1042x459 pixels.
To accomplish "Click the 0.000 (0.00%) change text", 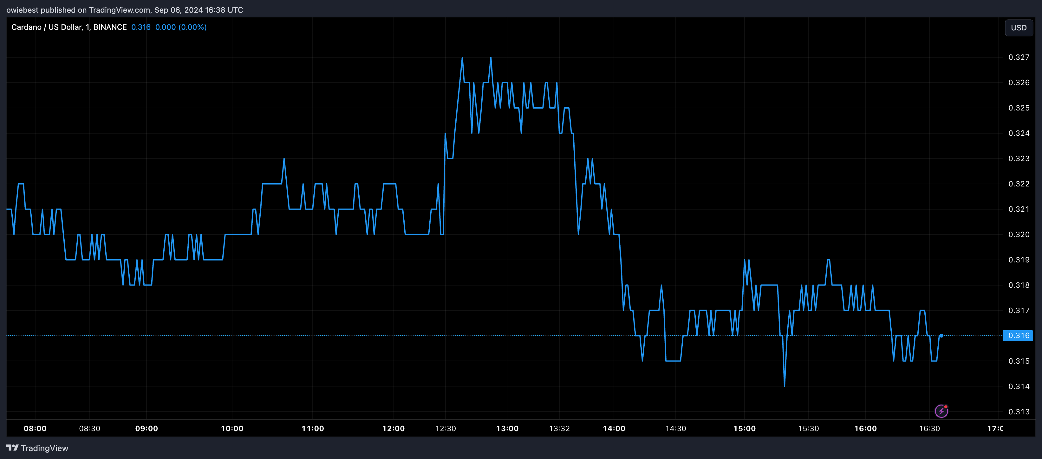I will coord(181,27).
